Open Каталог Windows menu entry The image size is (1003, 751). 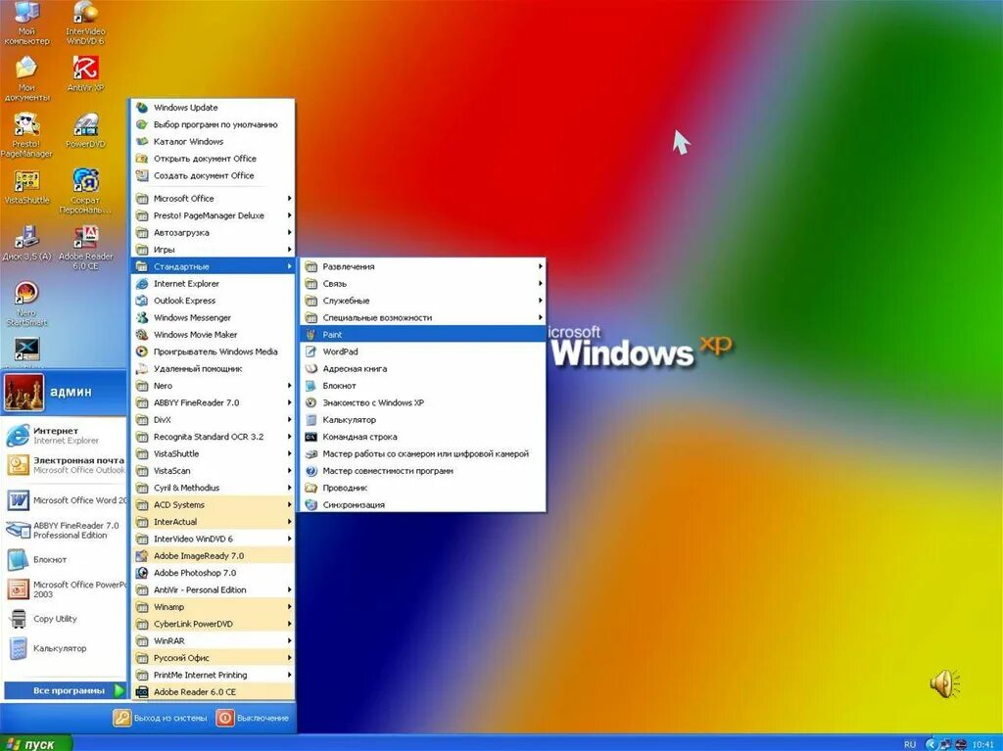click(x=213, y=141)
